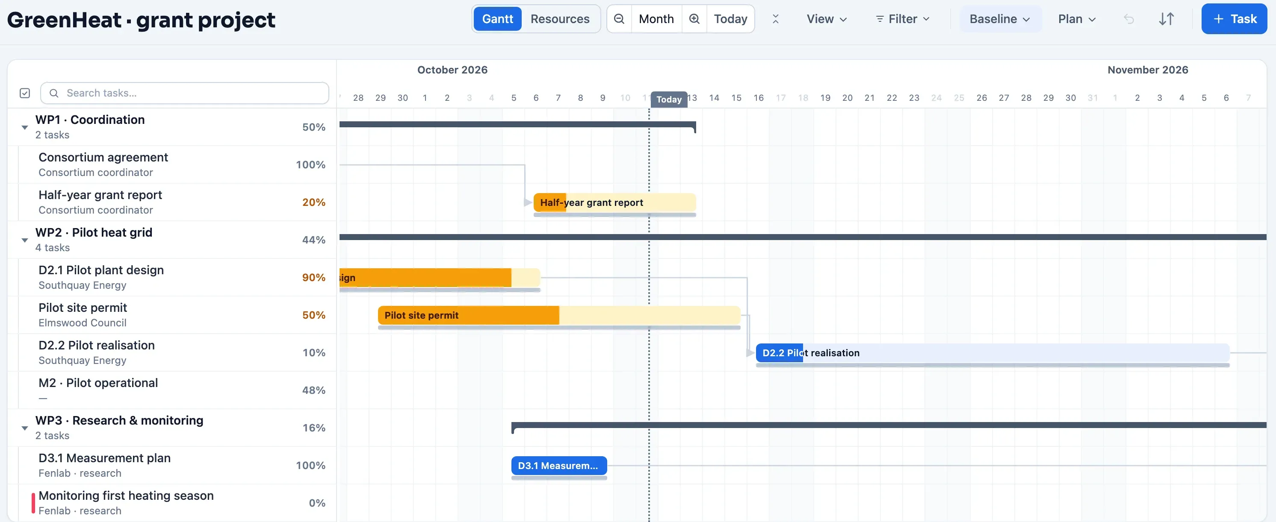Collapse WP3 Research & monitoring group
This screenshot has height=522, width=1276.
(25, 428)
